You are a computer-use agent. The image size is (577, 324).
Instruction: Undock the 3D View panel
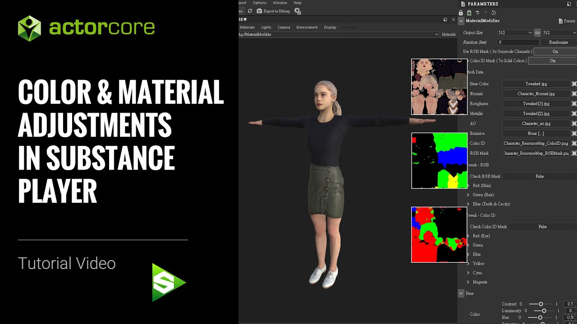click(445, 19)
